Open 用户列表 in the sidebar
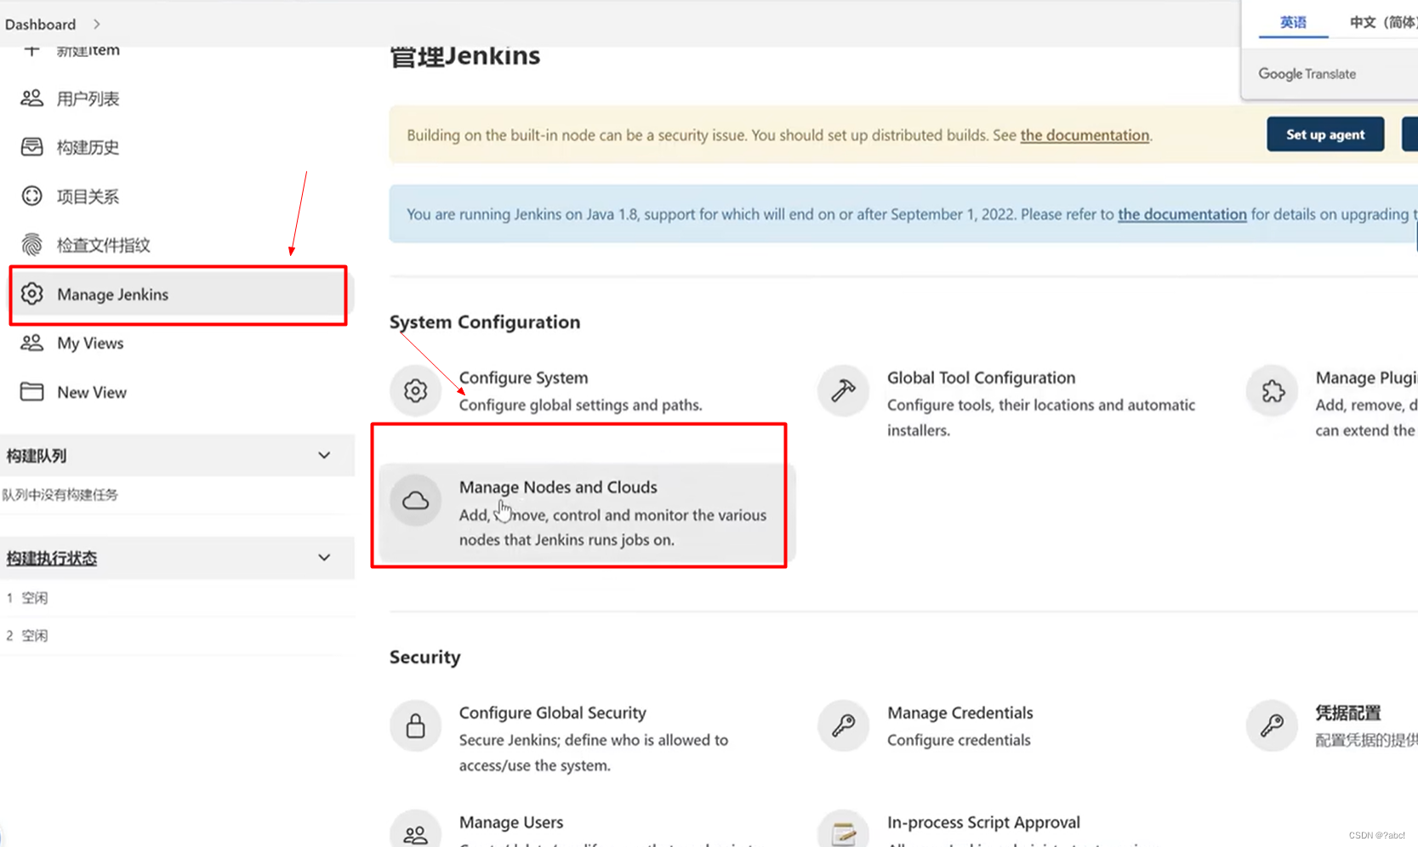 coord(88,99)
